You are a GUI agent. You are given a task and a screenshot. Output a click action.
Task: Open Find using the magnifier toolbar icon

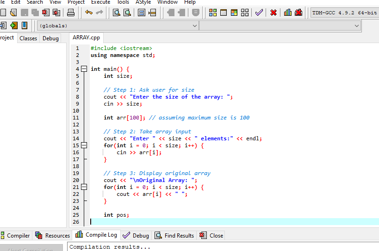click(x=116, y=13)
